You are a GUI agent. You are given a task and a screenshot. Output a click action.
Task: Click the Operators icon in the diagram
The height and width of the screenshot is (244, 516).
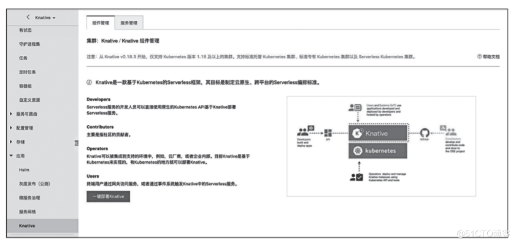click(356, 177)
